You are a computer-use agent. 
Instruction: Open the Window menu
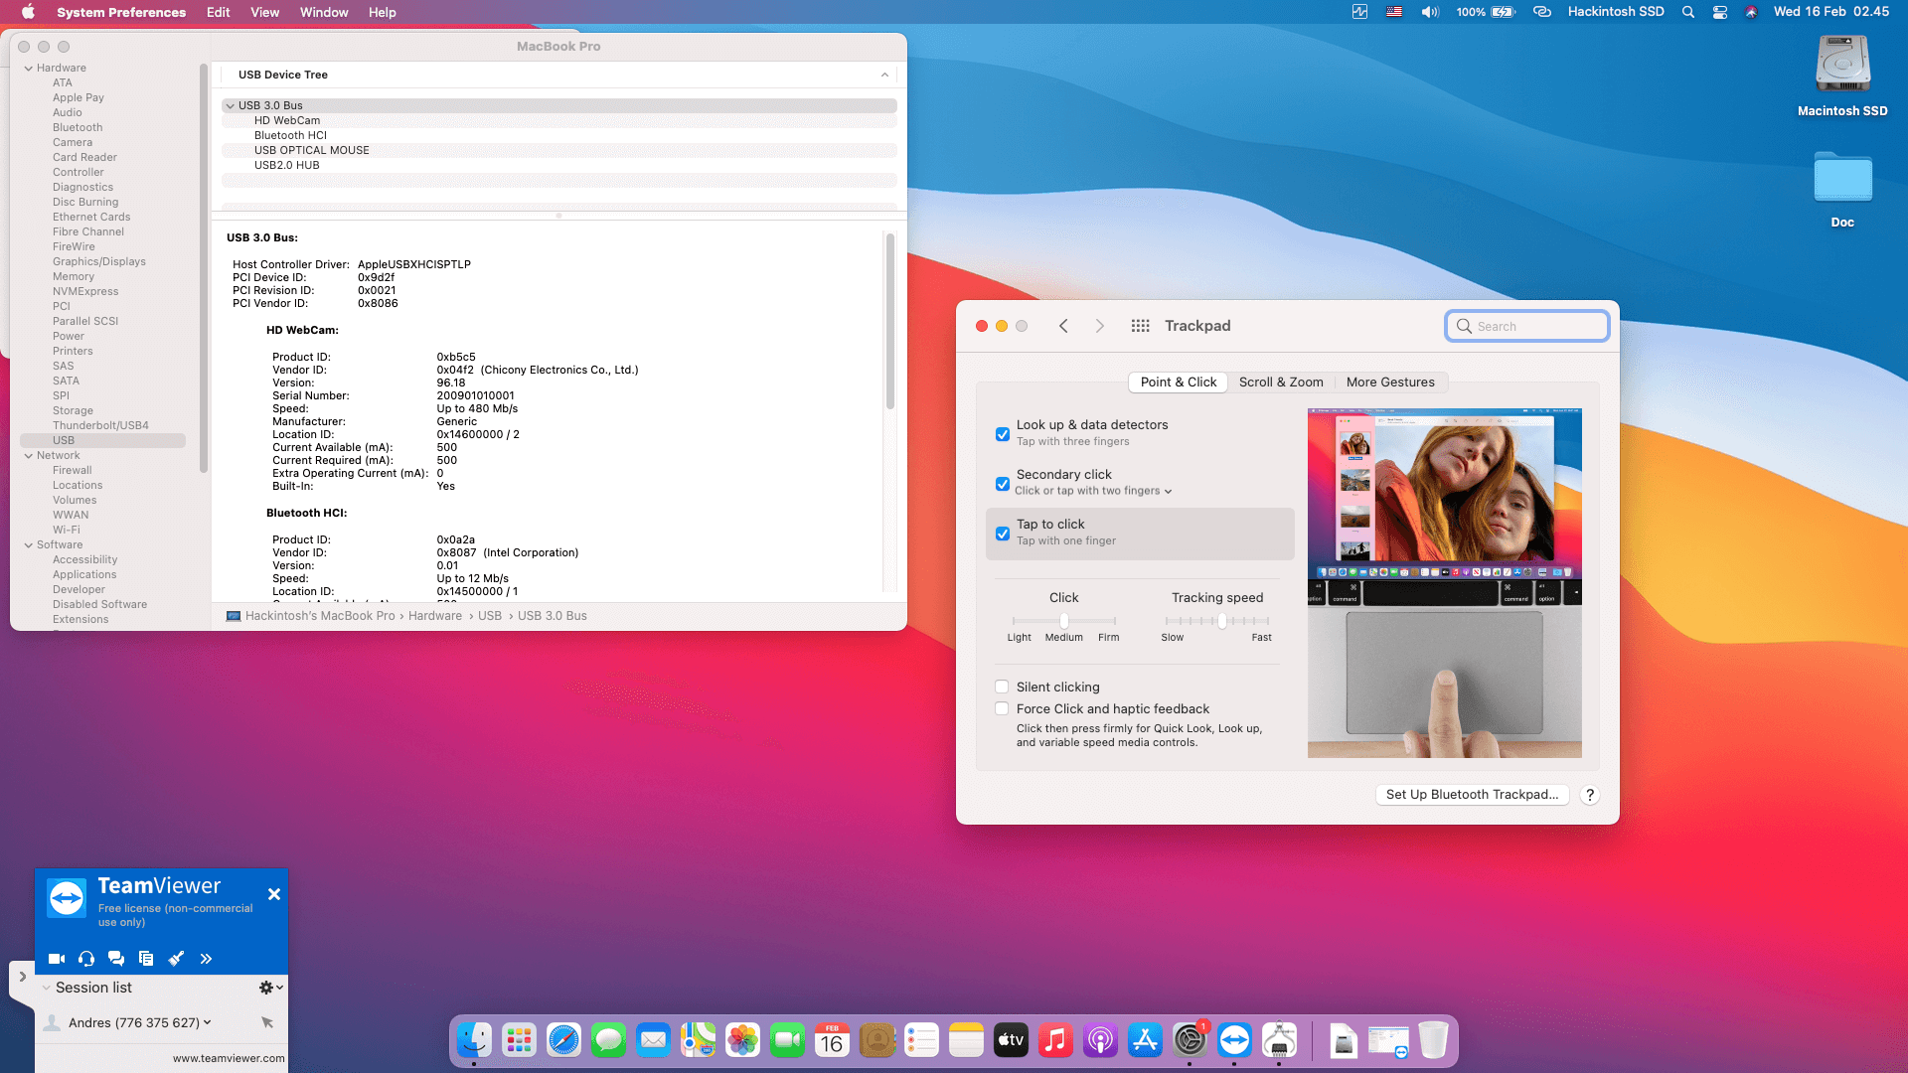coord(324,12)
